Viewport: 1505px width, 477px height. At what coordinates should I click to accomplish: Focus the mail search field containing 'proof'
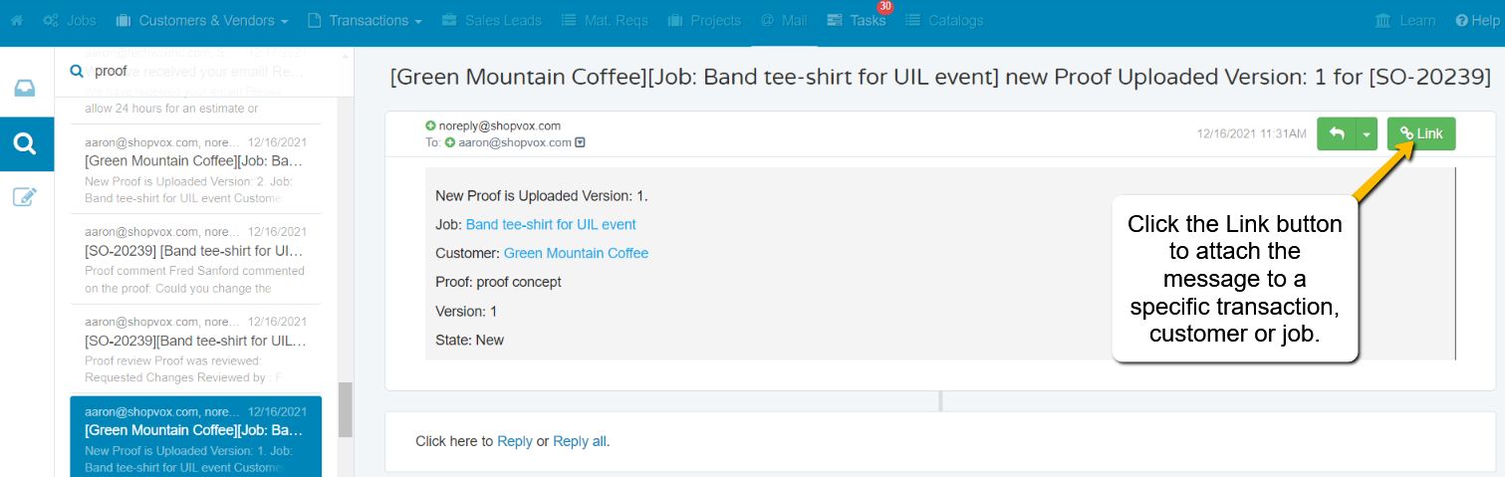(x=204, y=72)
